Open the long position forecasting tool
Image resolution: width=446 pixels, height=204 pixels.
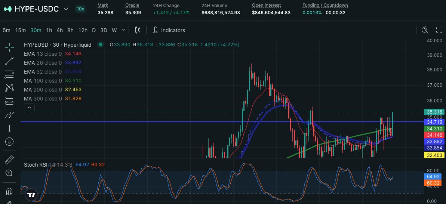[x=9, y=101]
